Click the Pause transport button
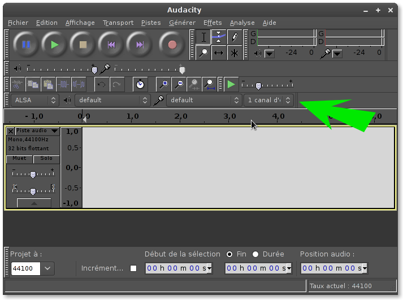The width and height of the screenshot is (403, 300). click(x=26, y=45)
